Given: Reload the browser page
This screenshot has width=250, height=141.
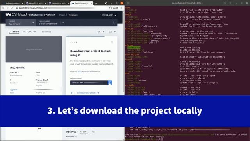Looking at the screenshot, I should (x=12, y=8).
